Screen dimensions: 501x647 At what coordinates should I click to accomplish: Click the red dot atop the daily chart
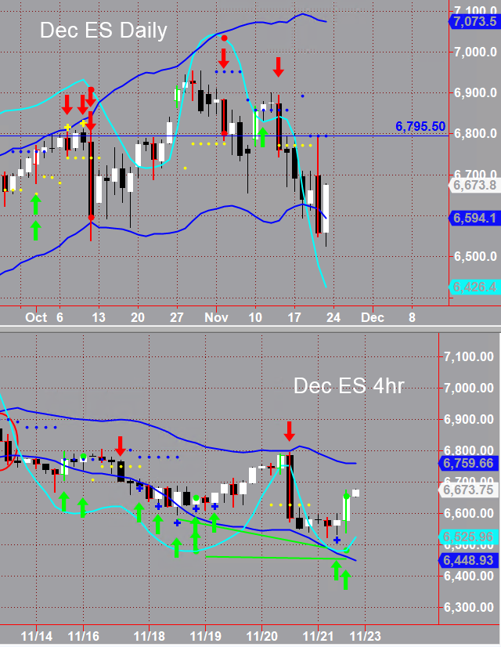(225, 38)
